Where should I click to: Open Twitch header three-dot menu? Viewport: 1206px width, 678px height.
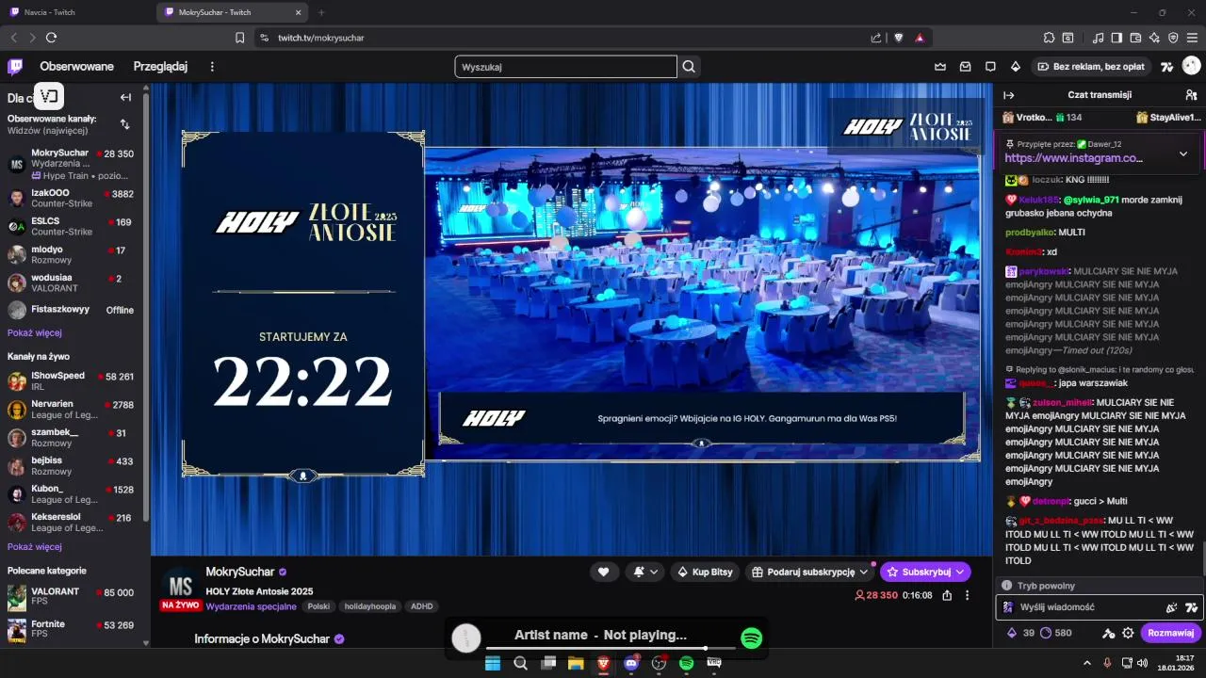click(212, 67)
